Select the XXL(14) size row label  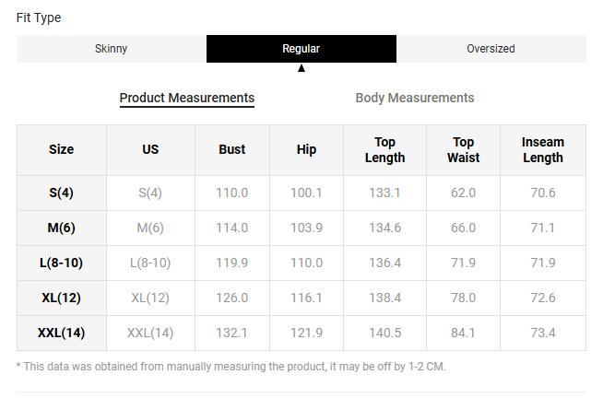click(62, 333)
